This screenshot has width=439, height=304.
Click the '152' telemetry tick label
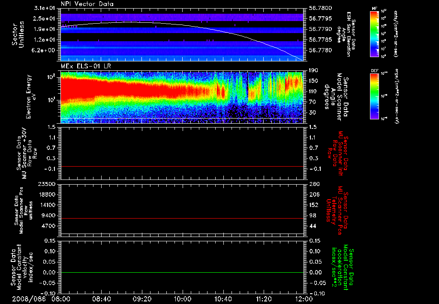313,205
